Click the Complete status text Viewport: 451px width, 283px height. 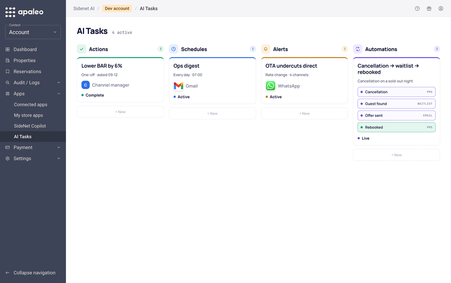coord(95,95)
